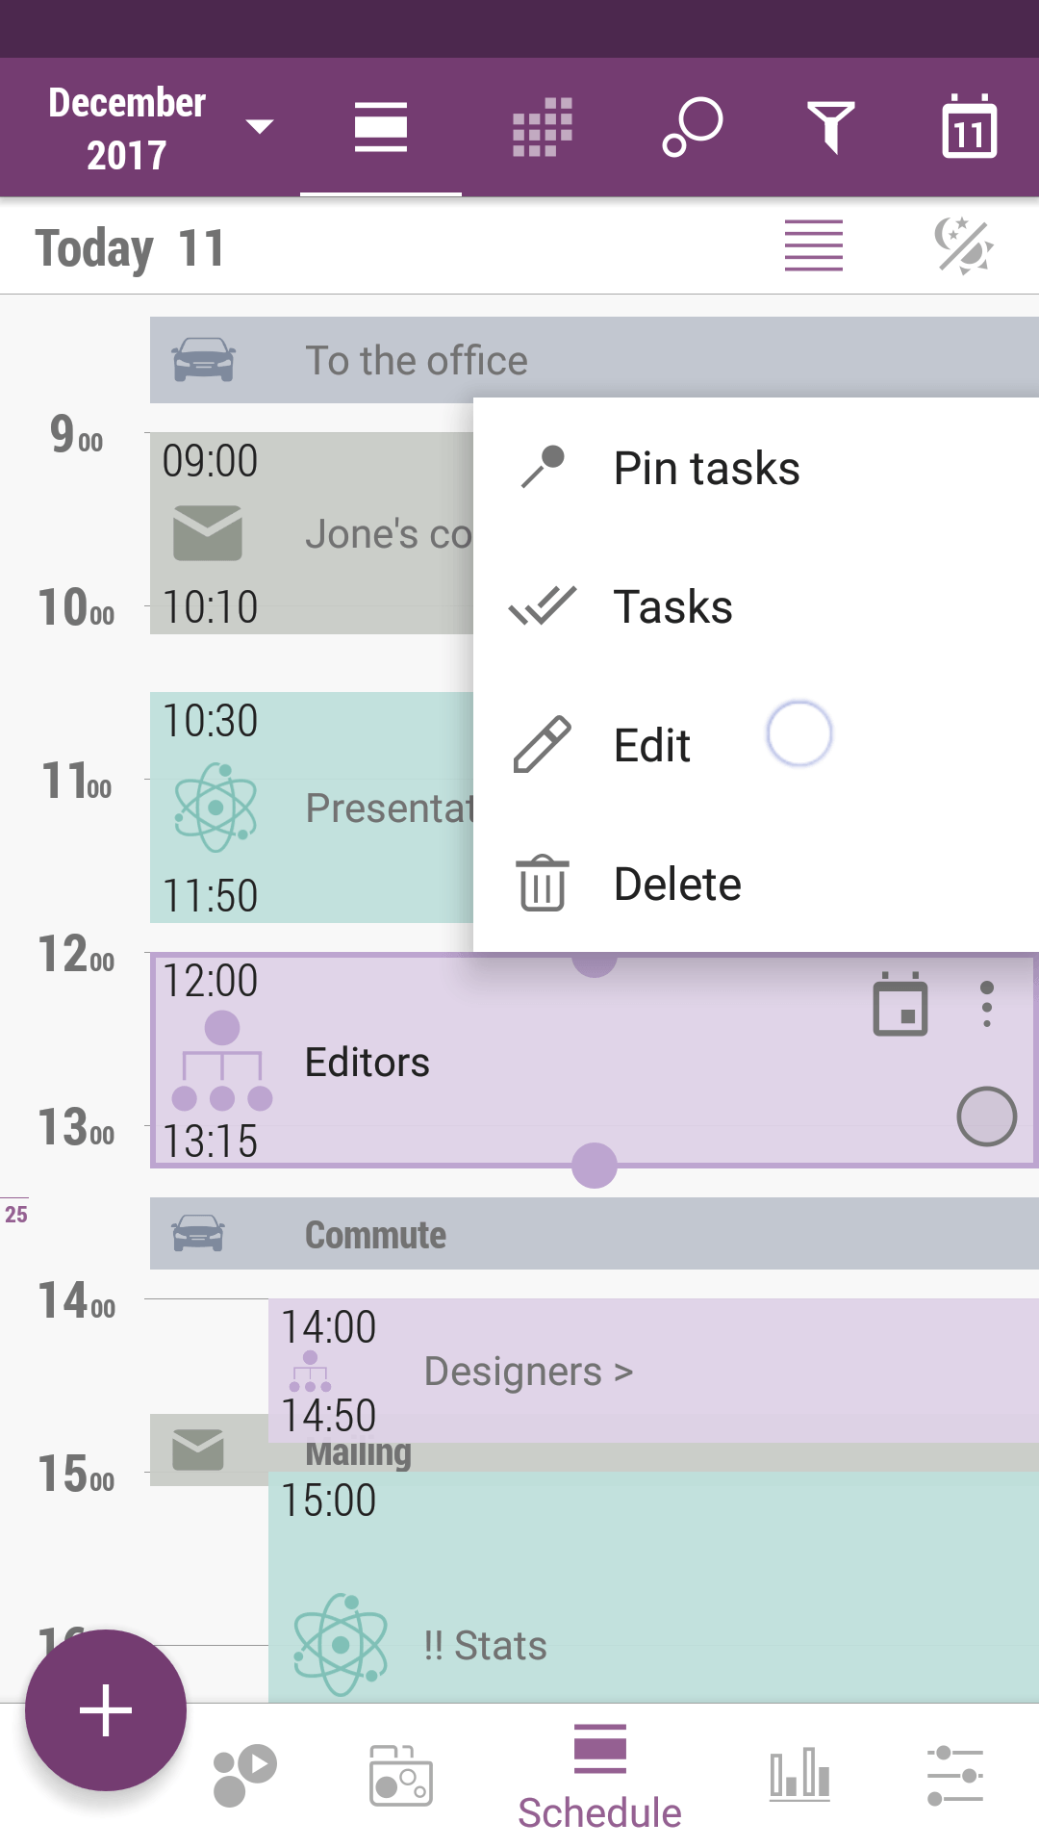Toggle the compact lines list view
The height and width of the screenshot is (1848, 1039).
click(814, 246)
